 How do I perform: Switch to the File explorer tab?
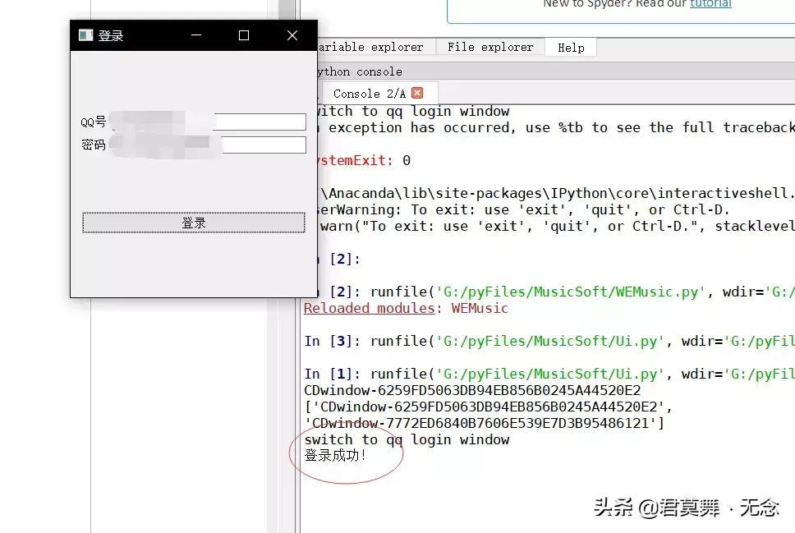coord(489,47)
